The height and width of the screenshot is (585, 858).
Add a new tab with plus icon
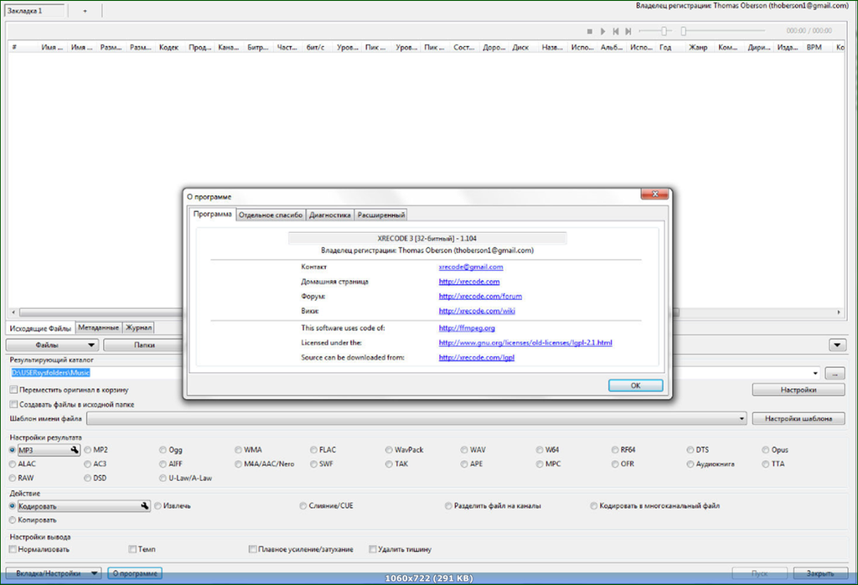(85, 11)
